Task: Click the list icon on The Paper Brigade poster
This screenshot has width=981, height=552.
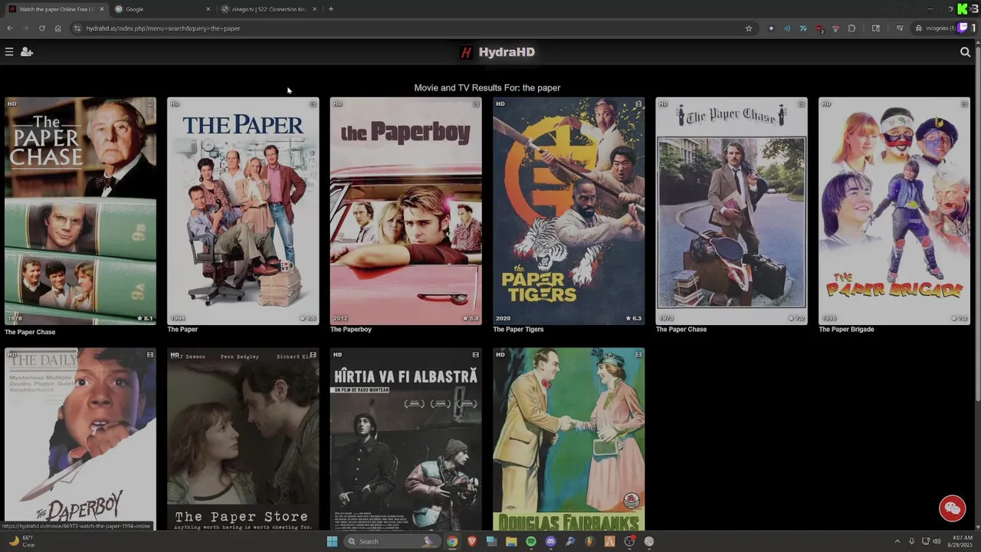Action: click(964, 103)
